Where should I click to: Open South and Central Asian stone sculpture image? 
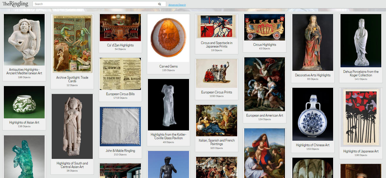[x=72, y=127]
